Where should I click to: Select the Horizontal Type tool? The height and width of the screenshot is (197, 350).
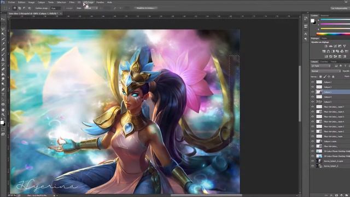click(3, 94)
